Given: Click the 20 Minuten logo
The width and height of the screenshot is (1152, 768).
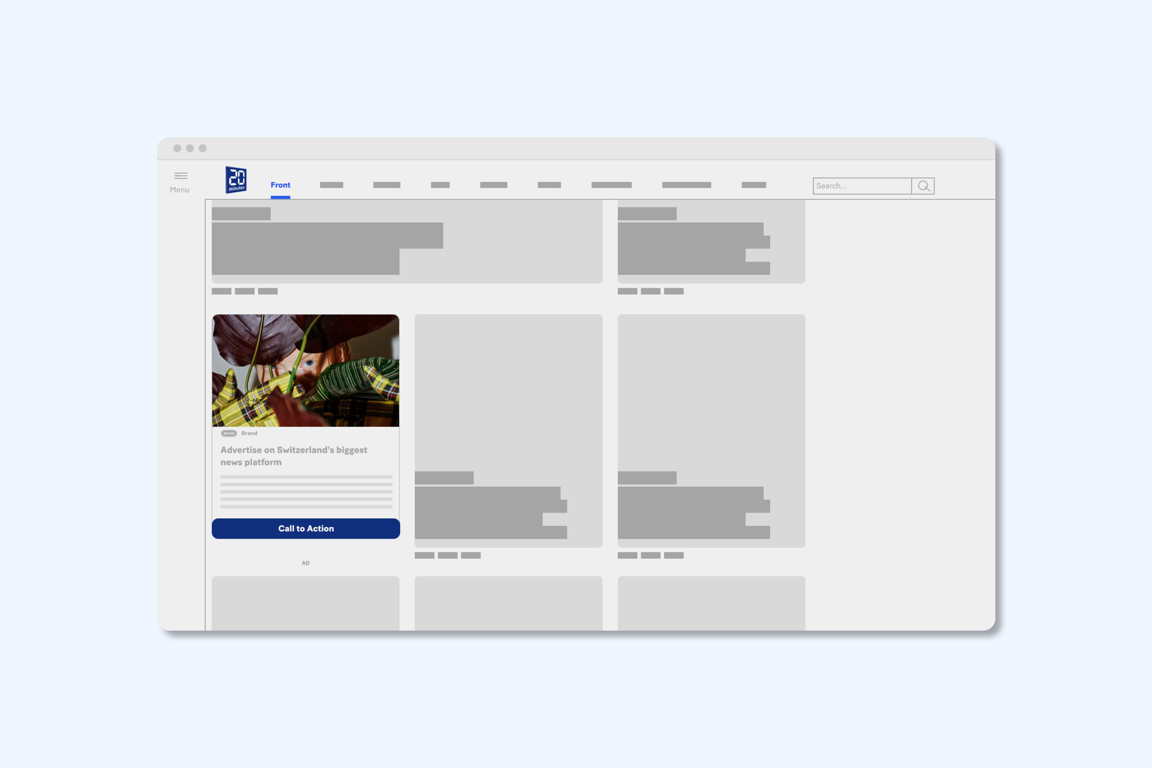Looking at the screenshot, I should point(235,180).
